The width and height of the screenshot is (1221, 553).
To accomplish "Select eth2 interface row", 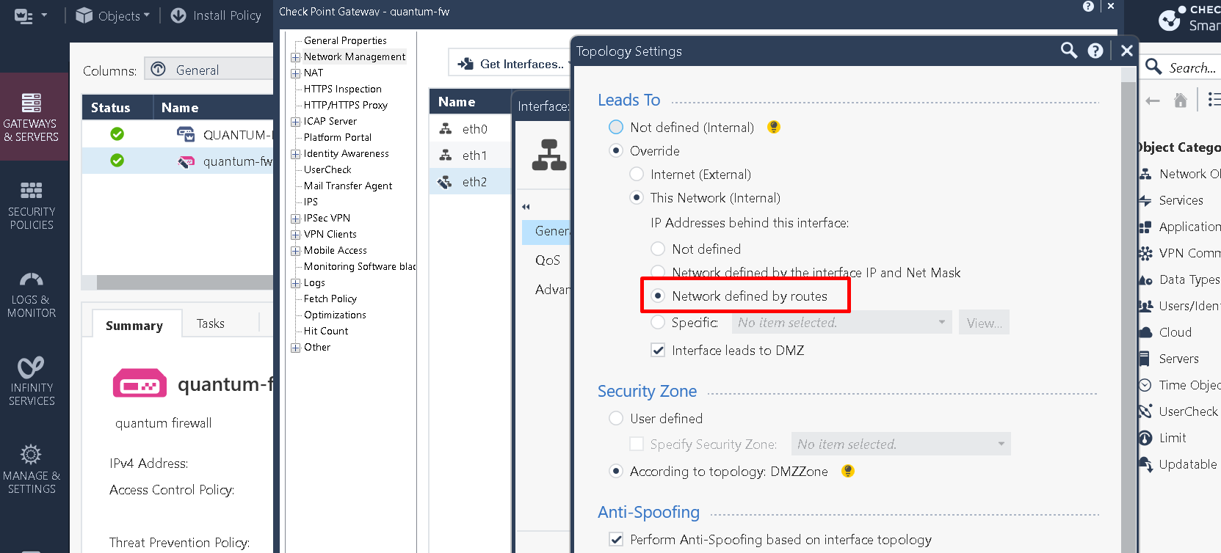I will tap(470, 182).
